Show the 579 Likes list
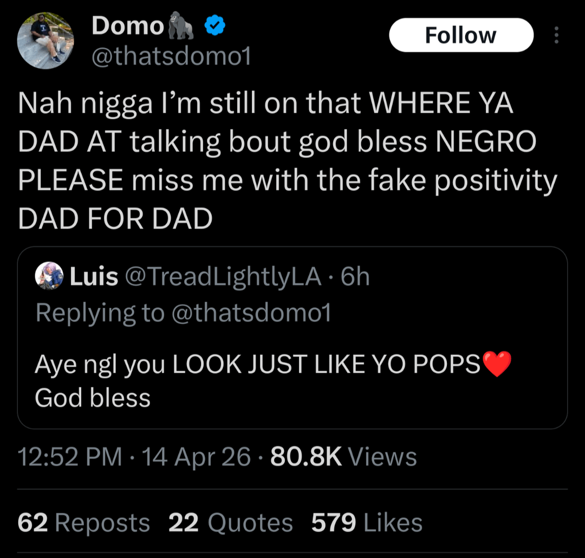 point(367,523)
